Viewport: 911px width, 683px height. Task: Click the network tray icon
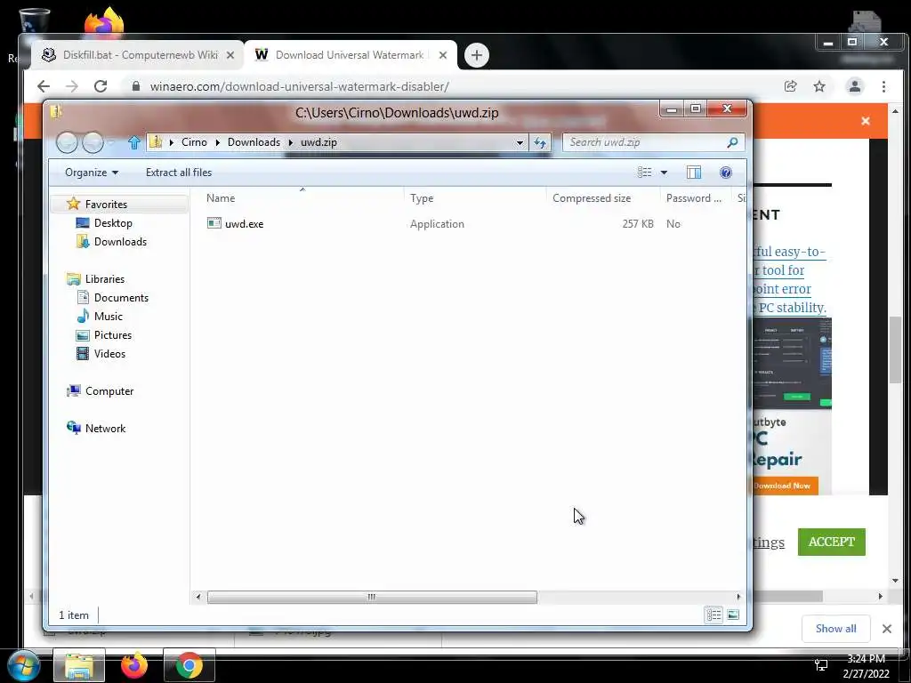[x=821, y=665]
